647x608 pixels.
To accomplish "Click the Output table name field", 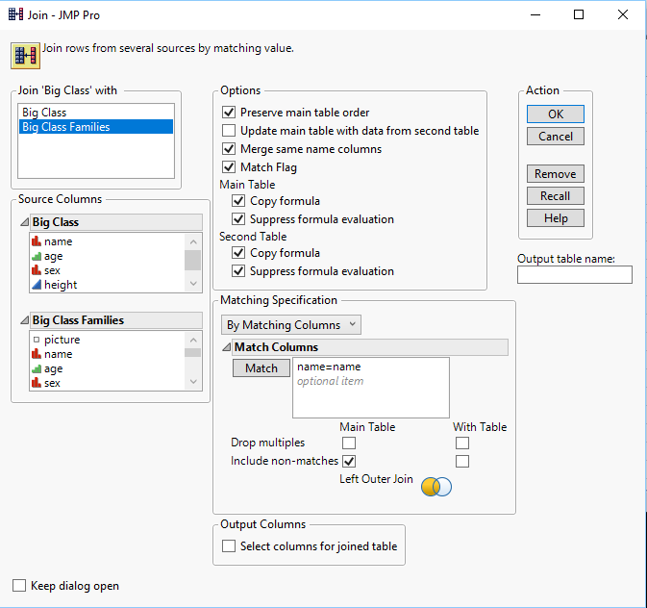I will (x=574, y=275).
